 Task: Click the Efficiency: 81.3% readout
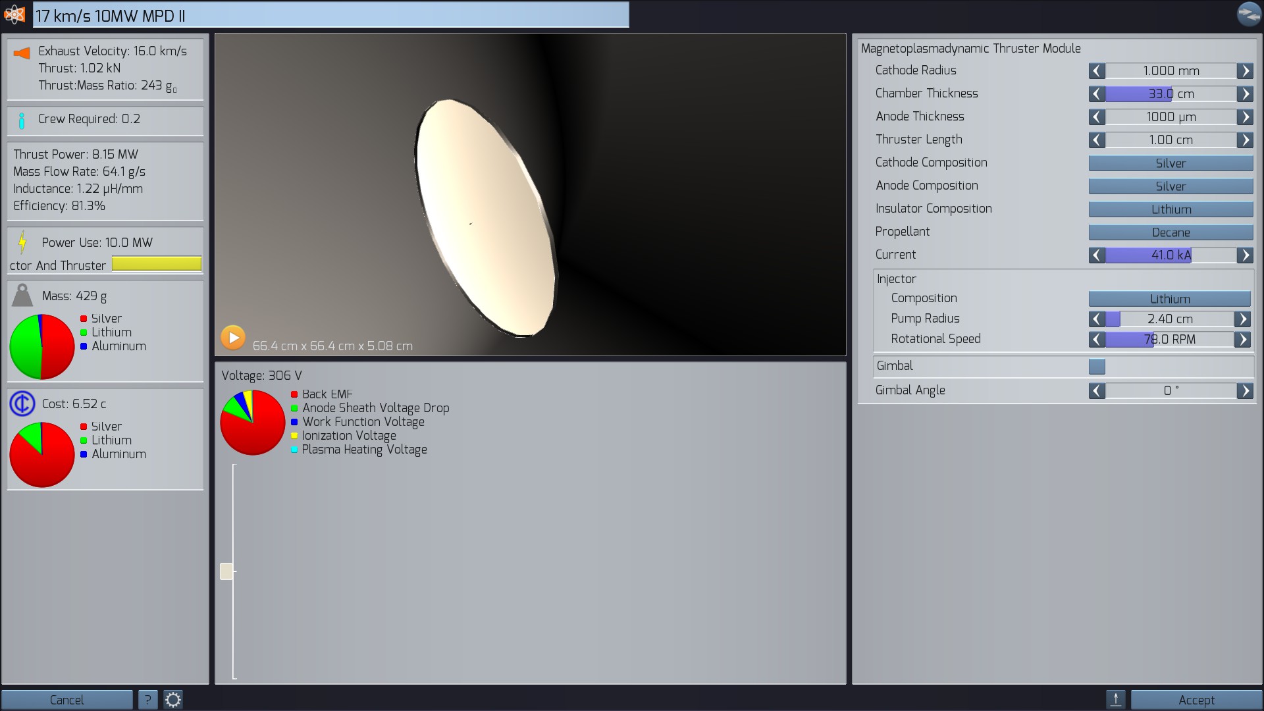click(59, 205)
